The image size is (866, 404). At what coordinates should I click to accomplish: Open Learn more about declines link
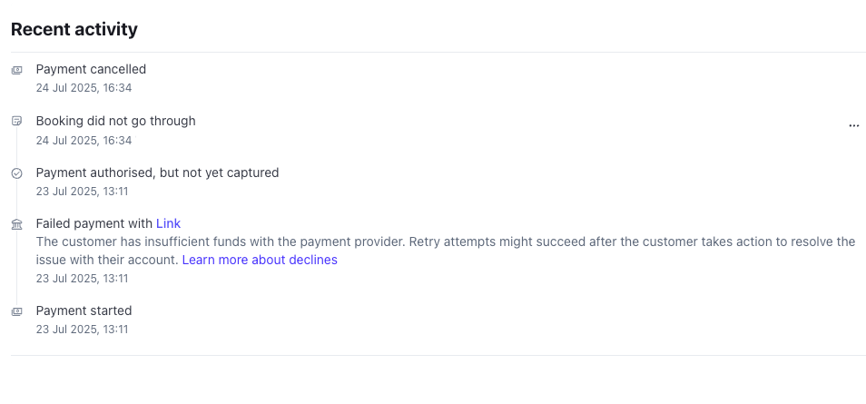[260, 260]
